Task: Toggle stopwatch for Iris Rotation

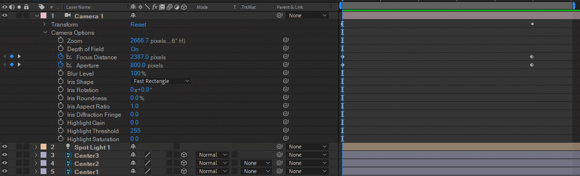Action: pyautogui.click(x=61, y=90)
